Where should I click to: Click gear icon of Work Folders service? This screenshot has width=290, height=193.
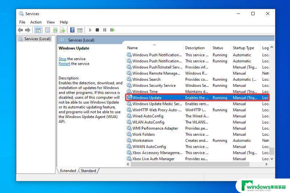129,134
